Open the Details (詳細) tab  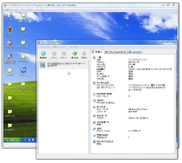[97, 52]
